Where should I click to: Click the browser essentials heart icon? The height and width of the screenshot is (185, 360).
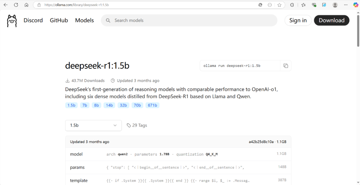click(x=314, y=5)
